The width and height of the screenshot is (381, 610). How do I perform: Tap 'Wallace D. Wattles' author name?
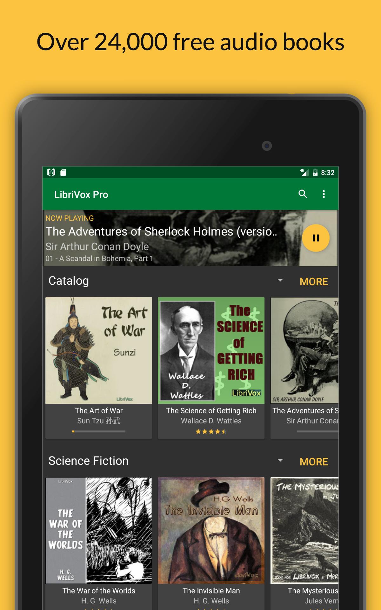click(x=211, y=421)
